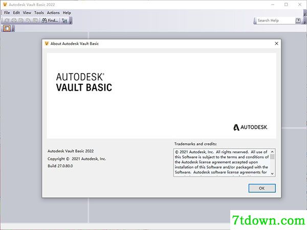Click the Vault app icon in main title bar
Screen dimensions: 307x230
point(5,4)
